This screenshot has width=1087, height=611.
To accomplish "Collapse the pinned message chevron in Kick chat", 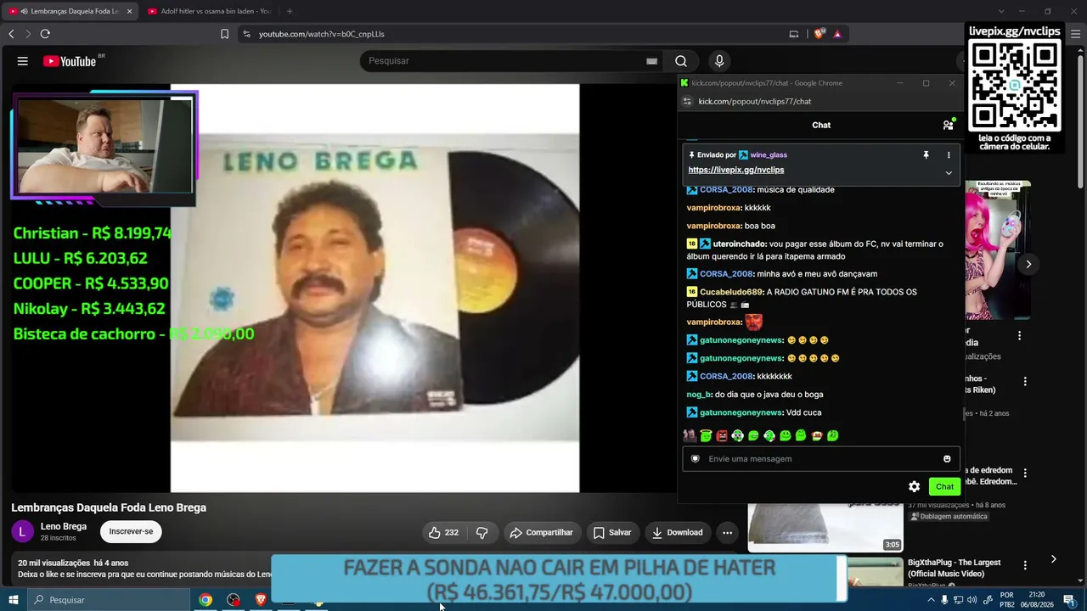I will 949,173.
